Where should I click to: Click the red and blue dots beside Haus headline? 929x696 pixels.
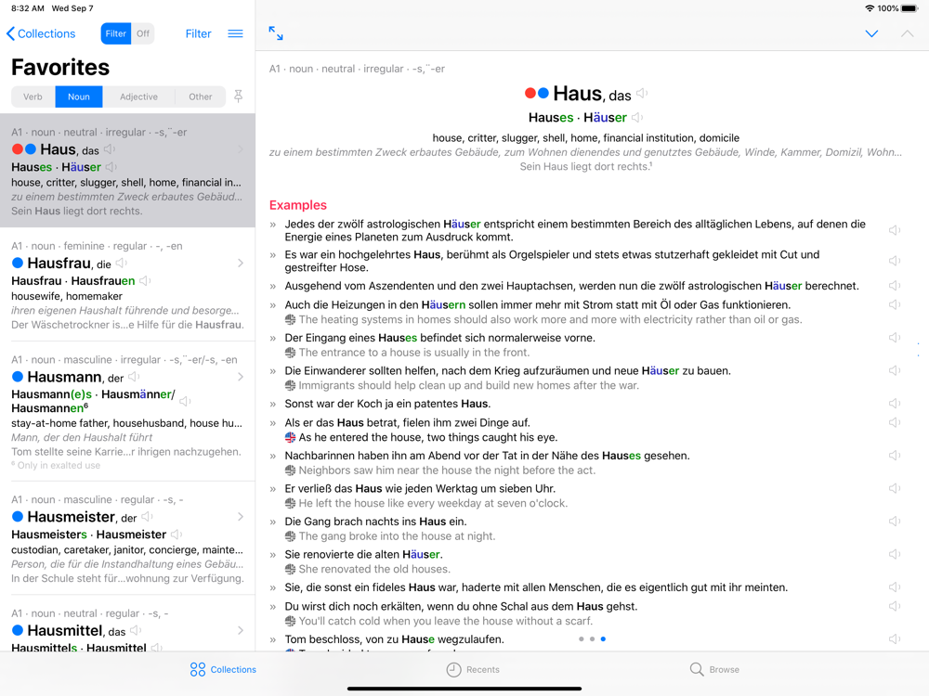point(537,93)
